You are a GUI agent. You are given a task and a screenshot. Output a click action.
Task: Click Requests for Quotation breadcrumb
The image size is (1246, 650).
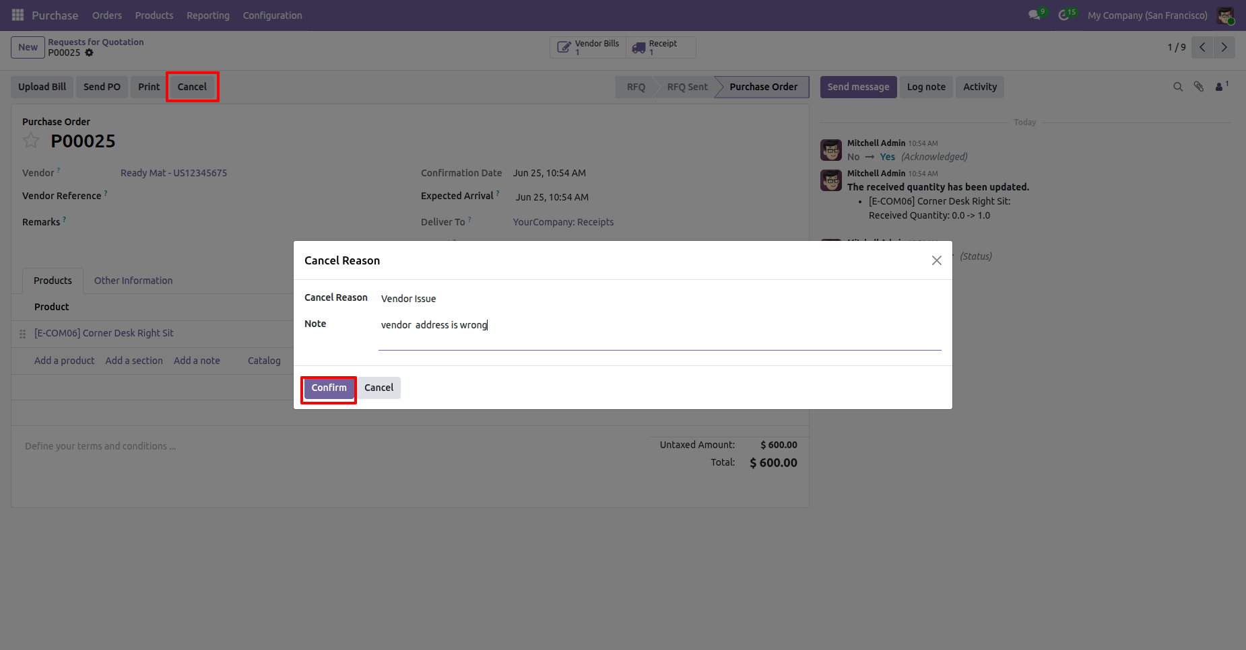96,42
